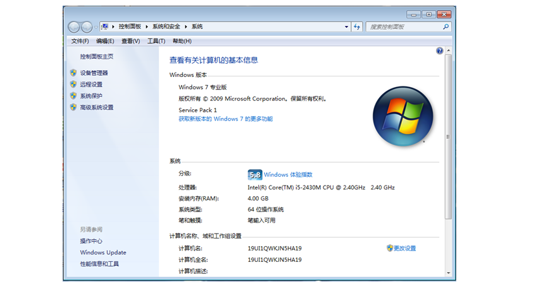This screenshot has width=536, height=284.
Task: Click shield icon beside 设备管理器
Action: coord(73,73)
